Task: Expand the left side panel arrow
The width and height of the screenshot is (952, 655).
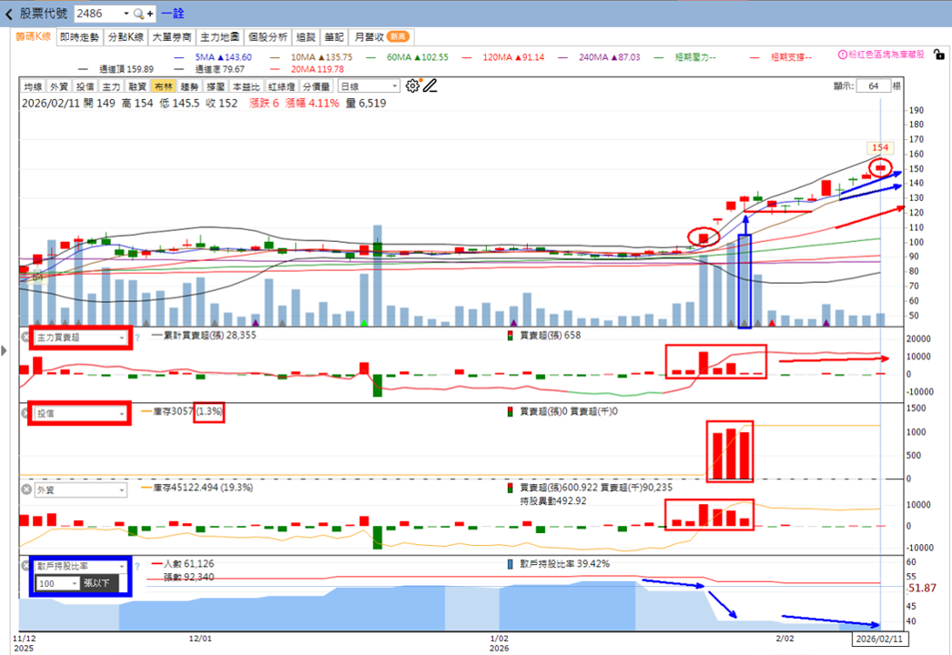Action: click(5, 350)
